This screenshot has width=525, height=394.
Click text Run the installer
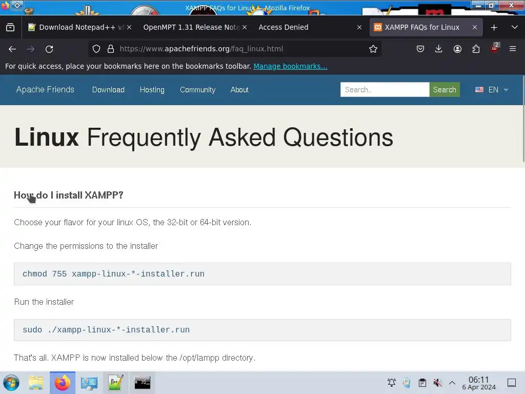click(44, 302)
